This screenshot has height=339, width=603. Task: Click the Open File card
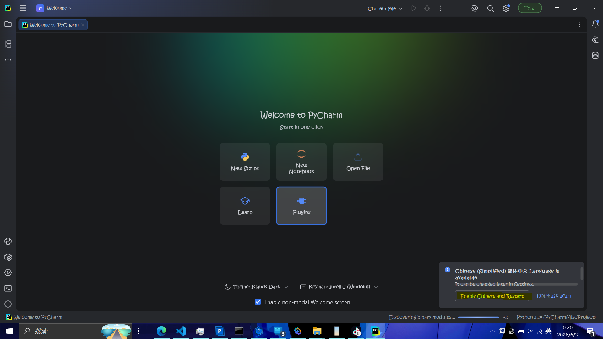(x=358, y=162)
